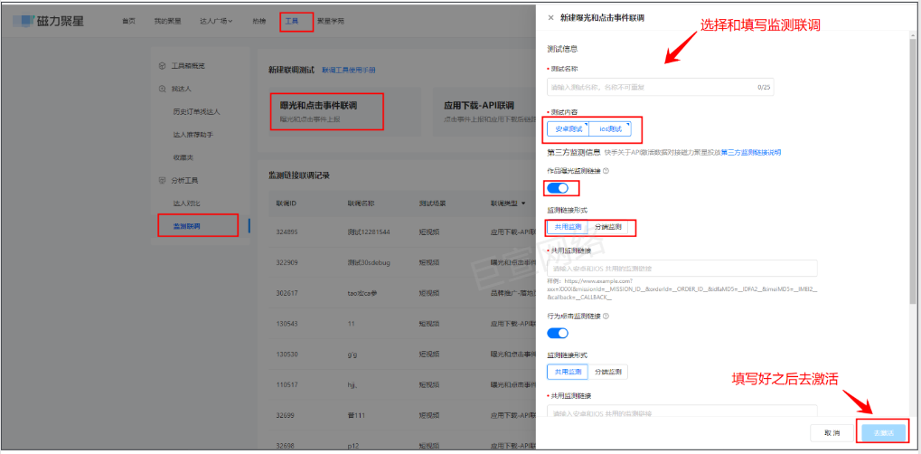
Task: Open 历史订单找达人 in the sidebar
Action: click(x=196, y=111)
